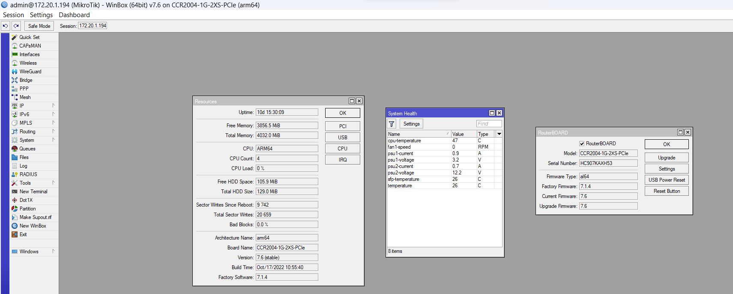Viewport: 733px width, 294px height.
Task: Click the Reset Button button
Action: click(x=667, y=191)
